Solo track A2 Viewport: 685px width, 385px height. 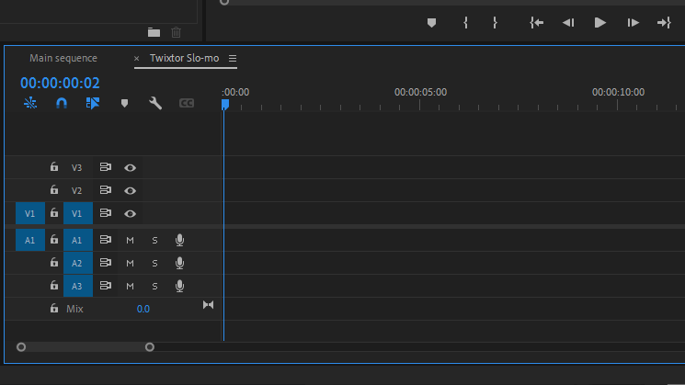154,263
